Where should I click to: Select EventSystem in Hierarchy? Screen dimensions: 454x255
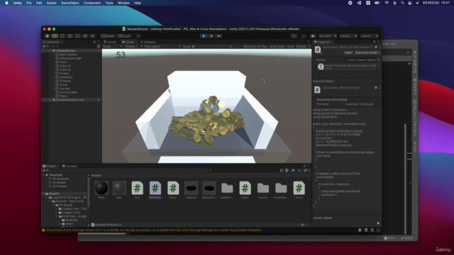pyautogui.click(x=68, y=93)
